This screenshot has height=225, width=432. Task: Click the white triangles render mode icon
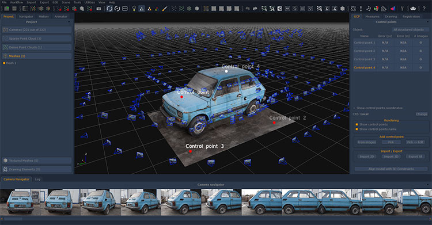point(141,9)
